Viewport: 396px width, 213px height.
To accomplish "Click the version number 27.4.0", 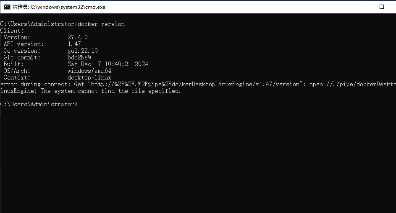I will pyautogui.click(x=78, y=37).
